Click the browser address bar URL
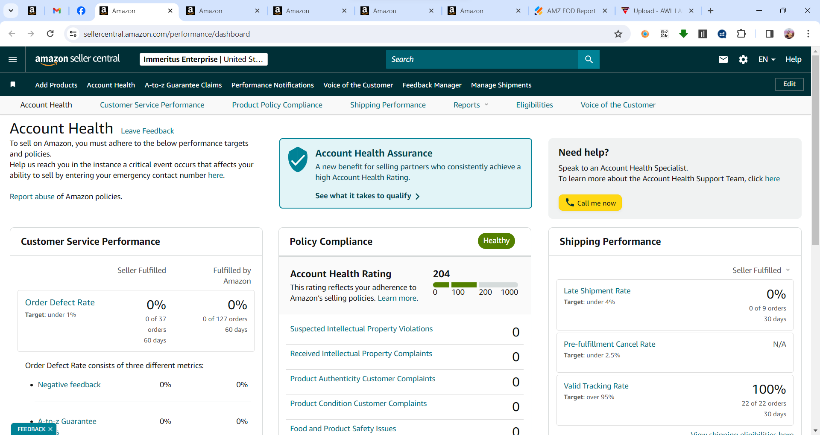 (x=167, y=34)
